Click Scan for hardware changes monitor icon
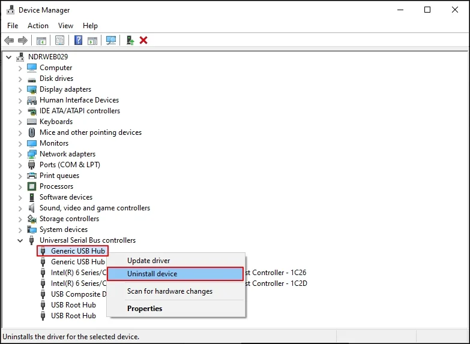 click(110, 40)
